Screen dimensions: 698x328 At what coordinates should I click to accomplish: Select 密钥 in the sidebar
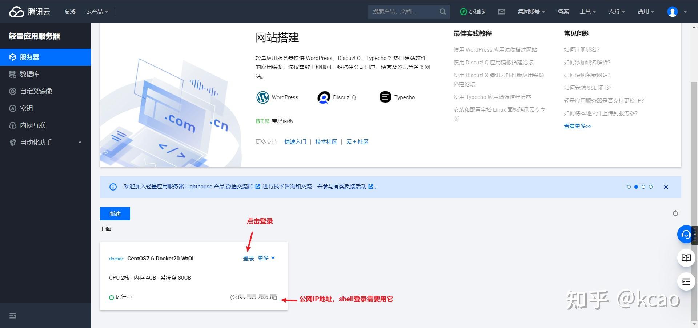coord(45,108)
